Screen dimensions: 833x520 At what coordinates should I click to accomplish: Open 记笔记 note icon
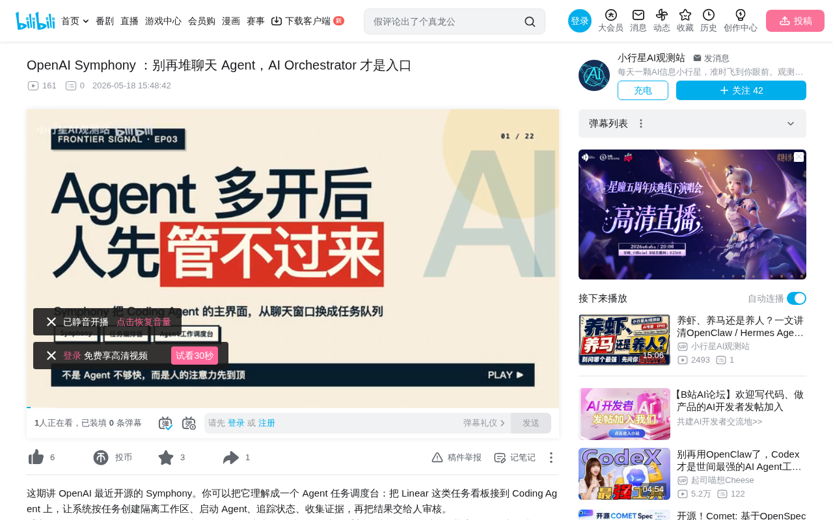tap(500, 458)
